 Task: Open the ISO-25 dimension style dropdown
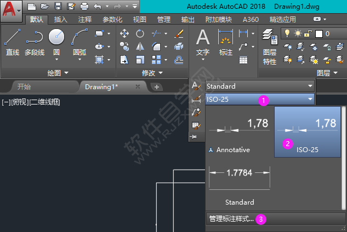click(x=260, y=99)
